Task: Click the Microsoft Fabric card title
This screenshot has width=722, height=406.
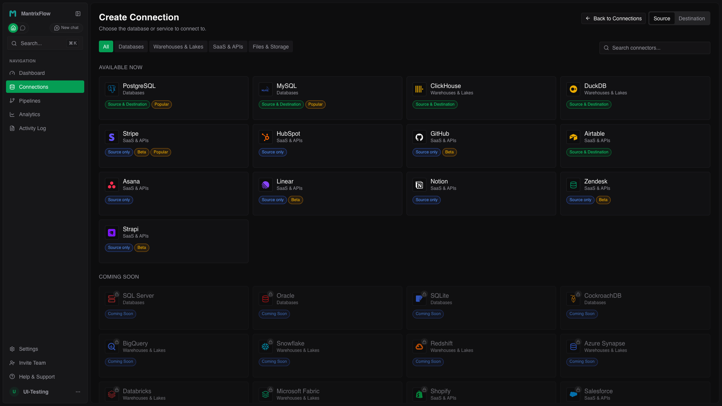Action: [x=298, y=391]
